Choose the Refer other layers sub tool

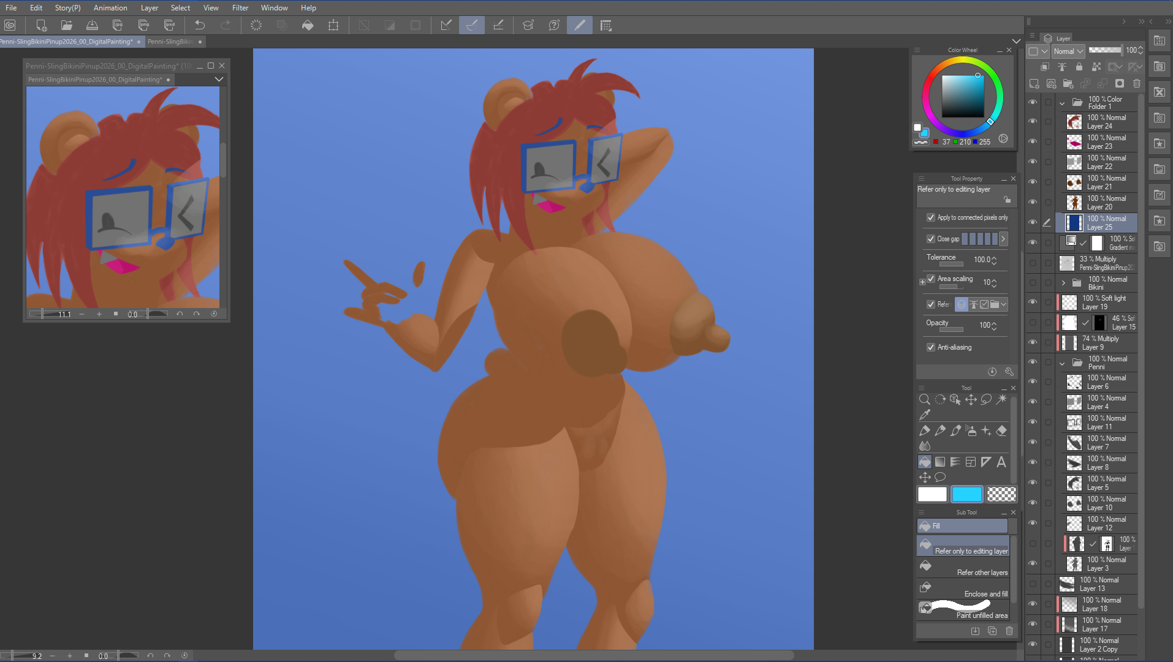tap(964, 567)
